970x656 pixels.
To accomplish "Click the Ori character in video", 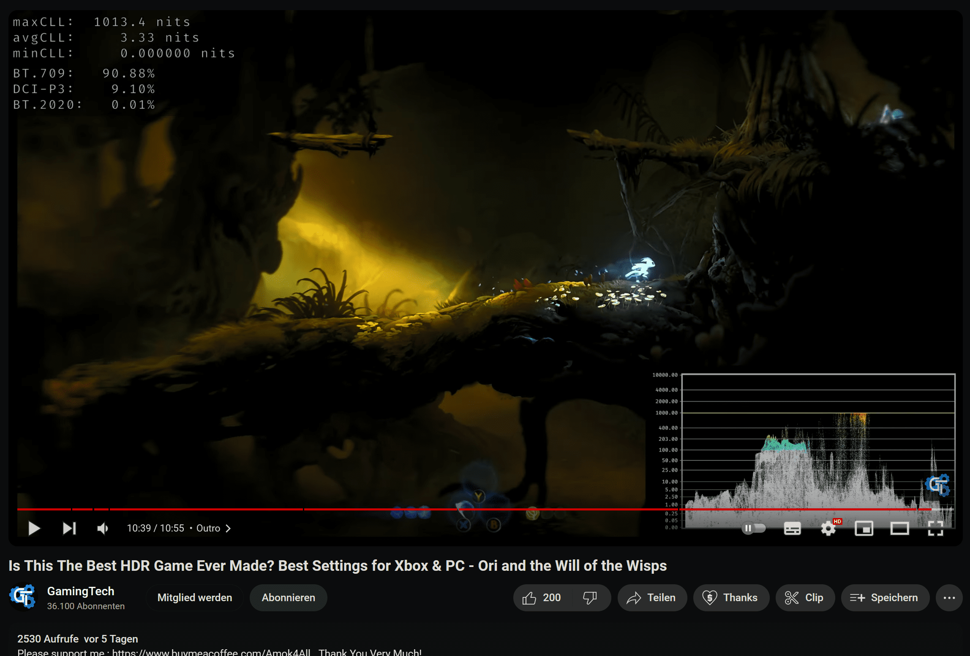I will coord(641,268).
